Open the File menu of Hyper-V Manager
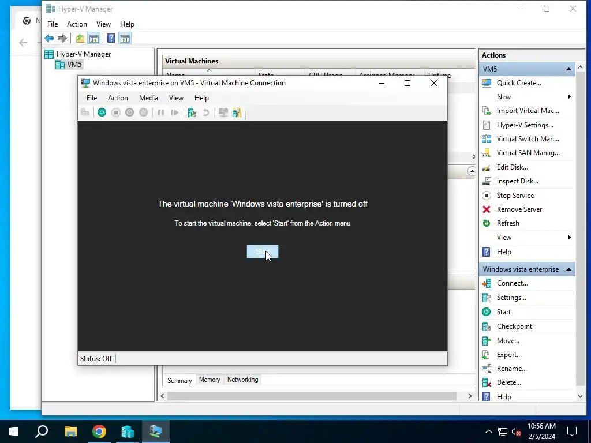The image size is (591, 443). point(53,24)
